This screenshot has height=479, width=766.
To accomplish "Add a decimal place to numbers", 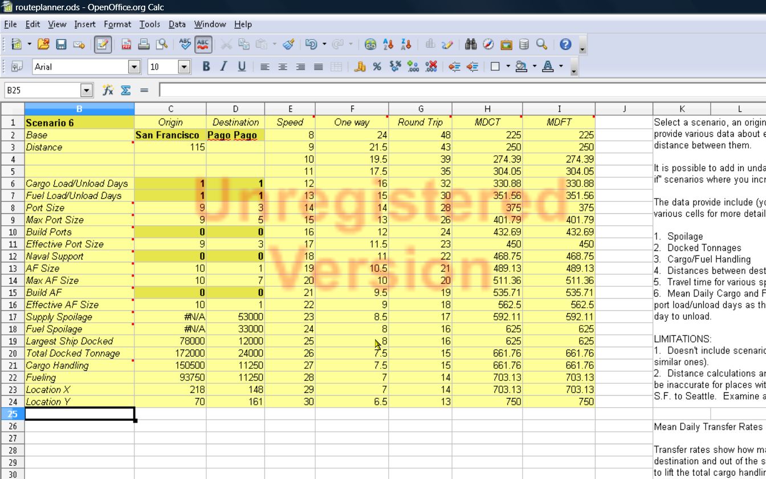I will (x=412, y=67).
